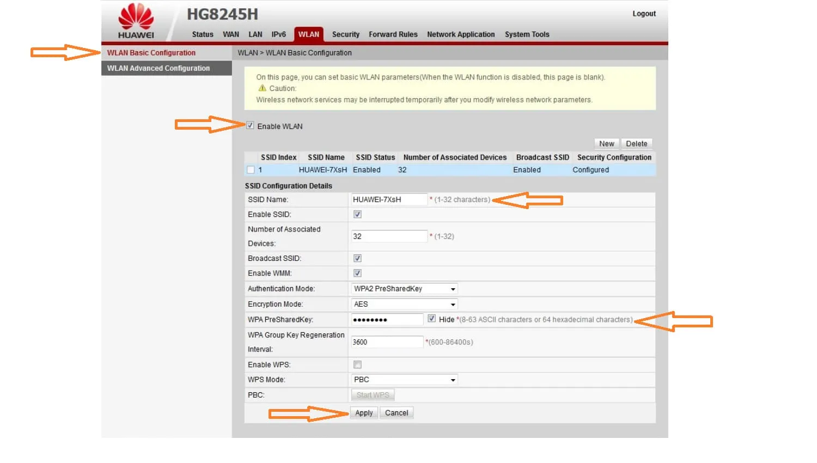This screenshot has height=463, width=817.
Task: Open the Encryption Mode dropdown
Action: (404, 304)
